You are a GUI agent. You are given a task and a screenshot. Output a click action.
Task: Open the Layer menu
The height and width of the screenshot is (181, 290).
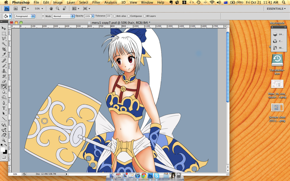click(x=71, y=2)
